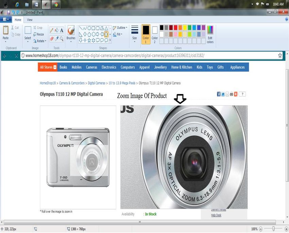Click the Copy icon in Clipboard group
This screenshot has width=289, height=233.
tap(12, 34)
